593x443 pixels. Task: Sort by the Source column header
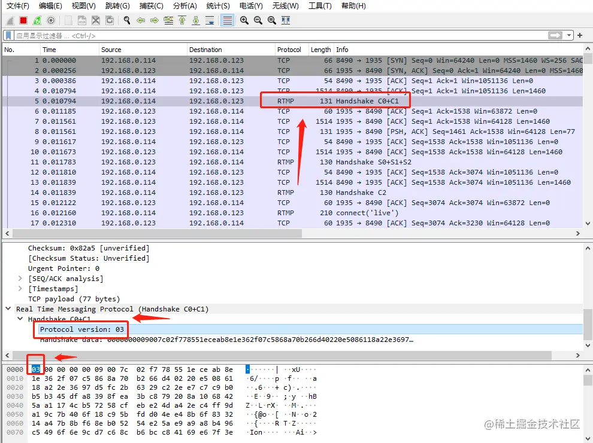click(x=143, y=50)
